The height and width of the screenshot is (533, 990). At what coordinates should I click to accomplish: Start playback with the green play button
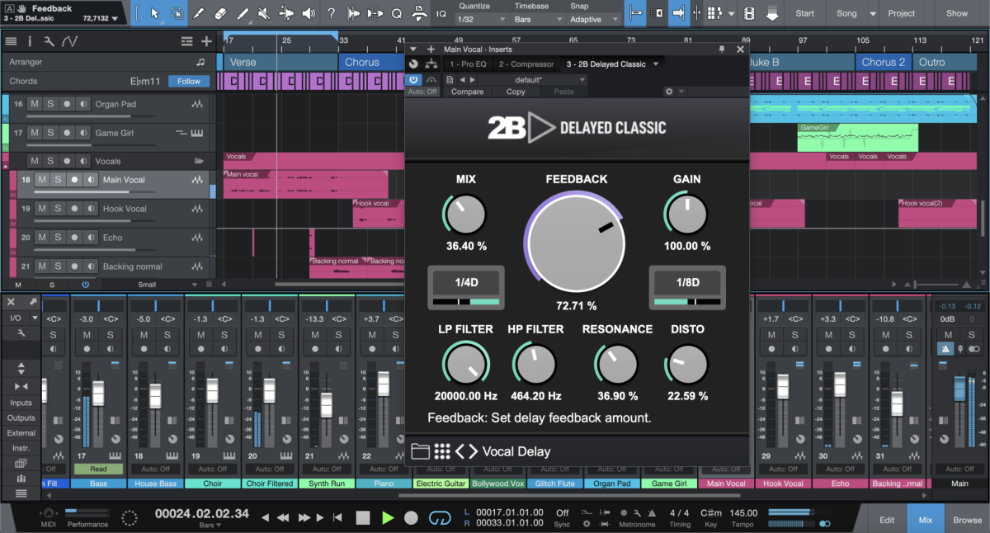point(388,518)
